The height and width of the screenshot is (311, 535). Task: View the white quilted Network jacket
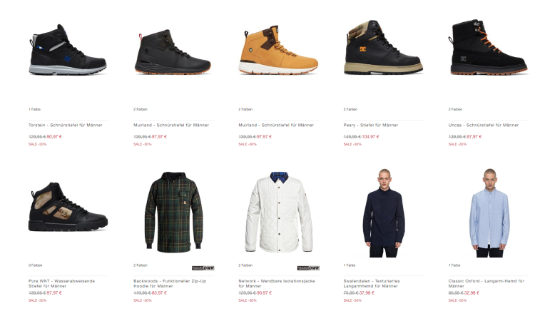[x=279, y=212]
